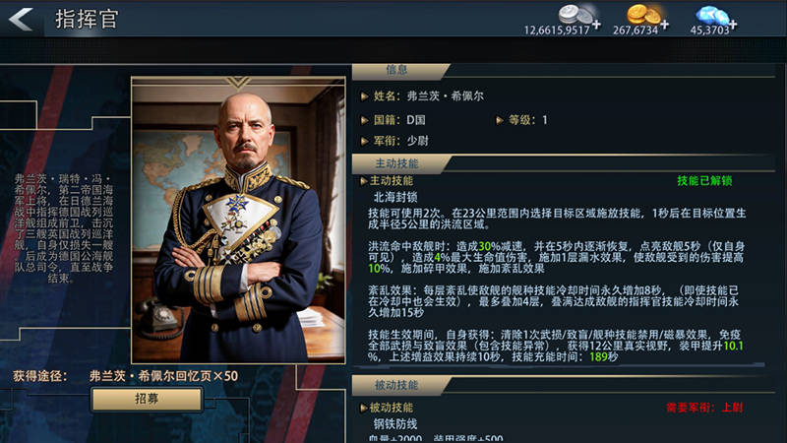This screenshot has width=787, height=443.
Task: Click the 需要军衔:上尉 requirement text
Action: [x=704, y=408]
